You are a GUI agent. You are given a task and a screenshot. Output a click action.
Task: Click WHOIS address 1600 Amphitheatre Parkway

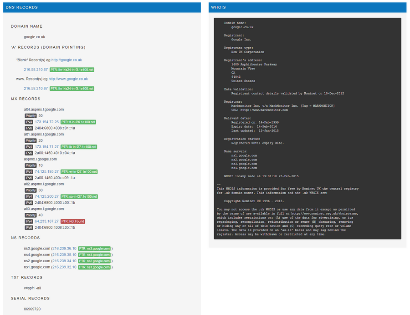(x=254, y=65)
